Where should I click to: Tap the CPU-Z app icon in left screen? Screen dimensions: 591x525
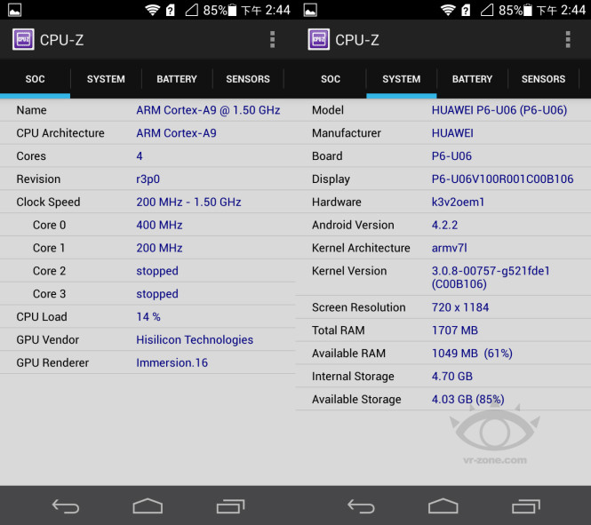click(23, 40)
